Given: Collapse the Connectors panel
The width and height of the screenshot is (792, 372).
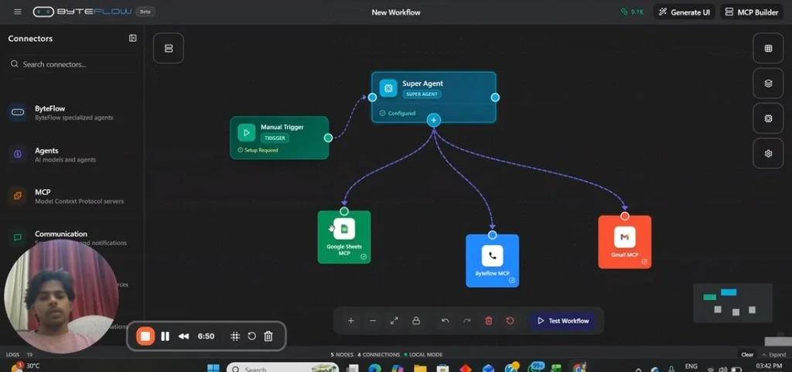Looking at the screenshot, I should click(132, 39).
